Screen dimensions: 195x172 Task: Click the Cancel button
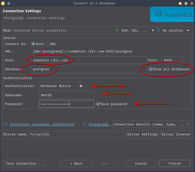point(141,163)
